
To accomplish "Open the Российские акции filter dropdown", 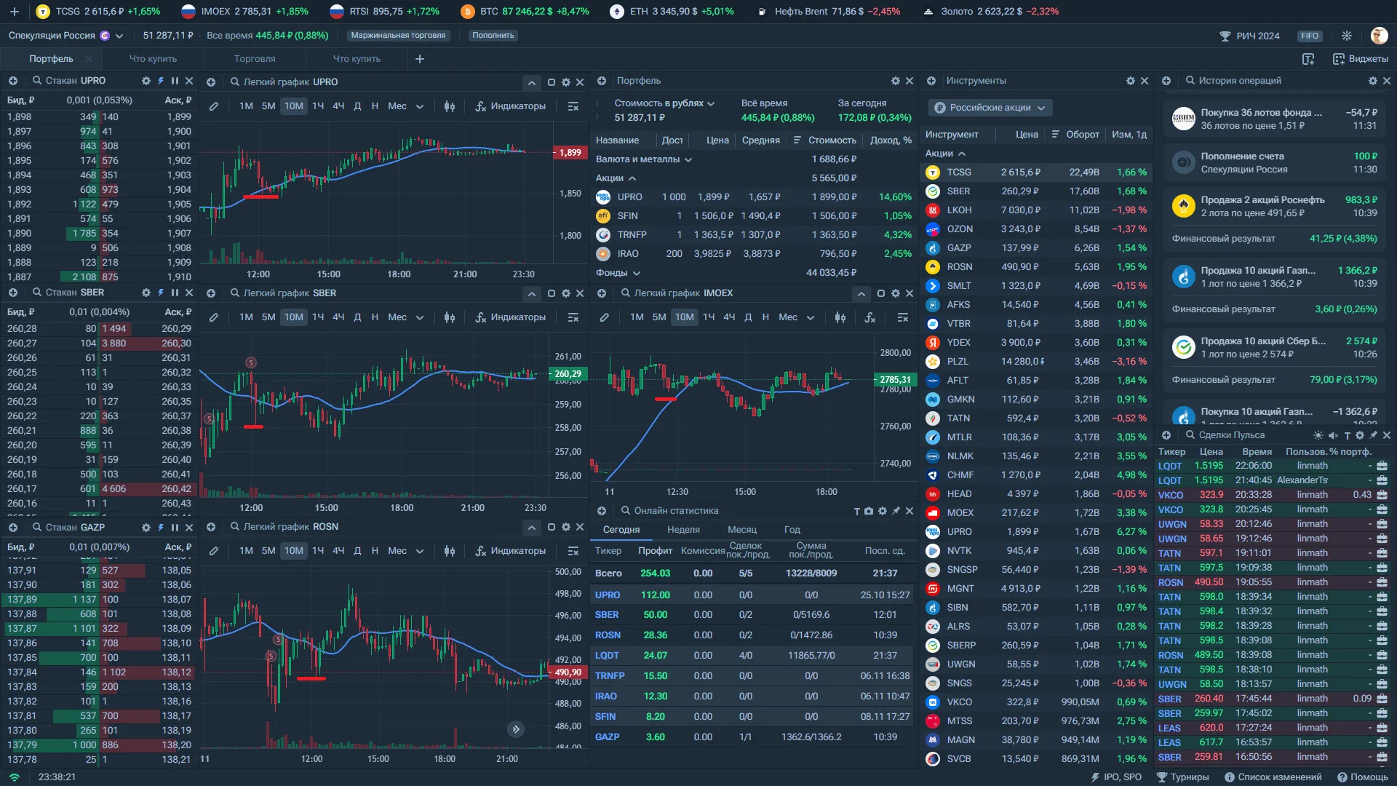I will coord(990,108).
